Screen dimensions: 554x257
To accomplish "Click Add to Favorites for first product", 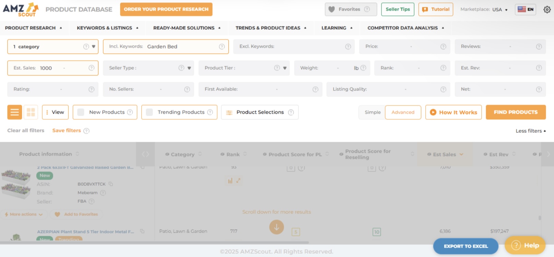I will coord(76,214).
